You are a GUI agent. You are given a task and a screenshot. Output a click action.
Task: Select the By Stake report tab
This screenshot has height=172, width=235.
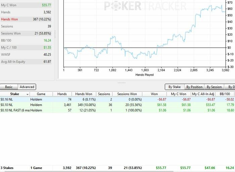[175, 87]
